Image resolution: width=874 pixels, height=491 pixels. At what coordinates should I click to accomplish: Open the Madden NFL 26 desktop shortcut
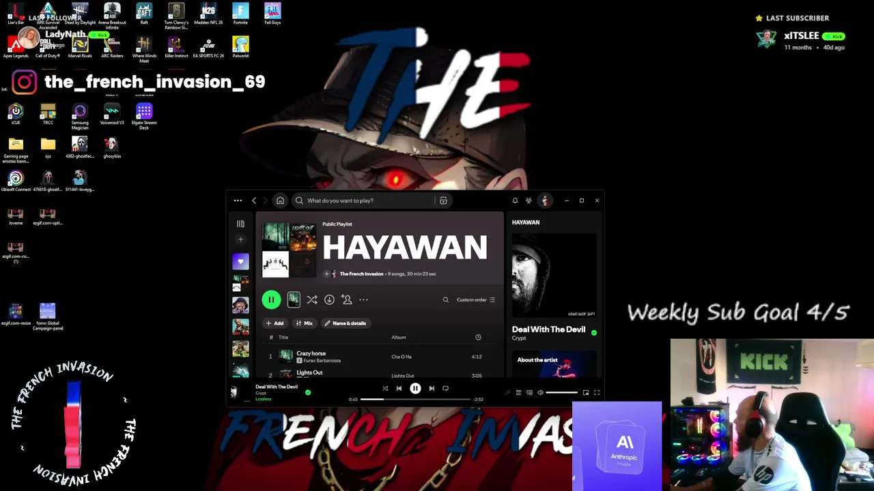(x=208, y=14)
